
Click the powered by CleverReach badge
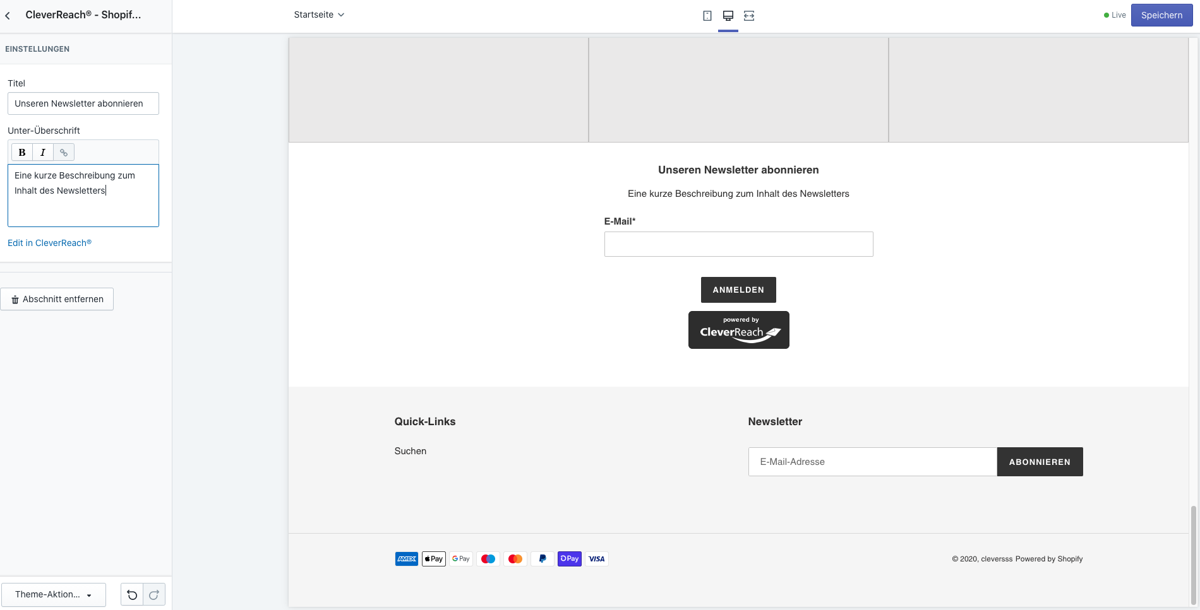pyautogui.click(x=739, y=330)
